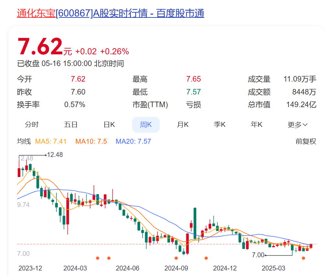Click the +0.26% change percentage
Screen dimensions: 325x276
[x=114, y=51]
